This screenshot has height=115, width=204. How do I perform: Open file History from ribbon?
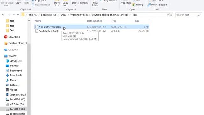[138, 5]
